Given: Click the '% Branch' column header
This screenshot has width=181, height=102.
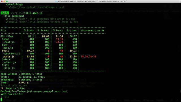Looking at the screenshot, I should [44, 30].
